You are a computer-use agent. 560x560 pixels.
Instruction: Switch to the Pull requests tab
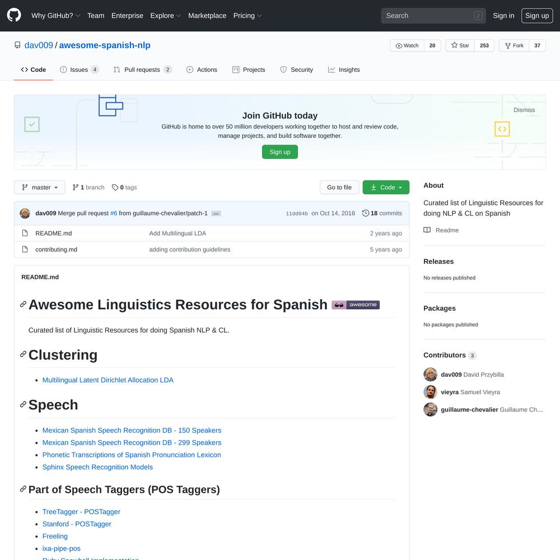143,69
